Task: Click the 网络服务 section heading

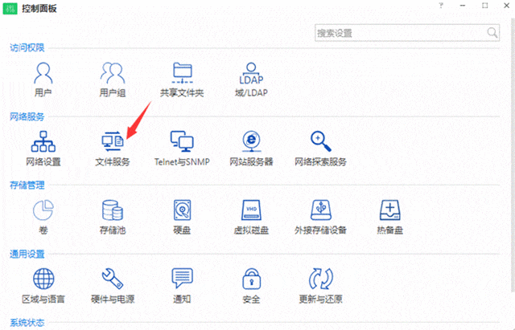Action: (x=27, y=116)
